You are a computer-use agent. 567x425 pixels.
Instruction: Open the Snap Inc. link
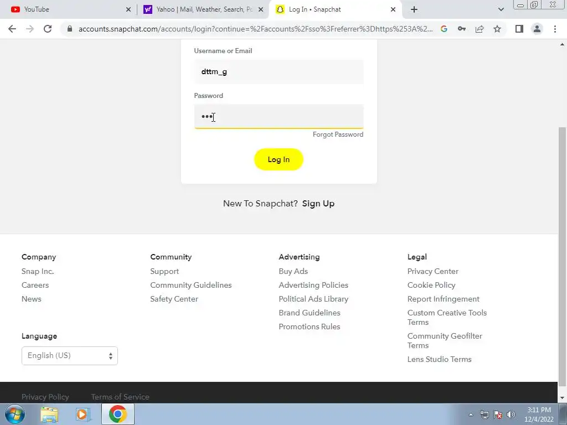(x=38, y=271)
